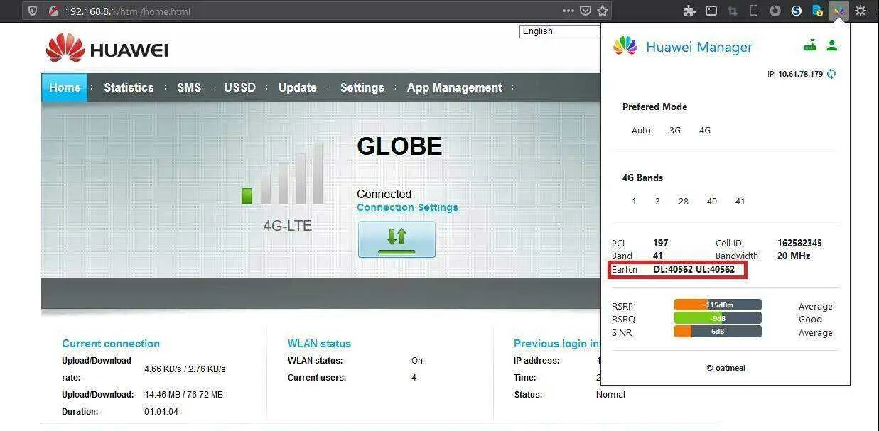
Task: Click the WLAN status heading
Action: point(319,344)
